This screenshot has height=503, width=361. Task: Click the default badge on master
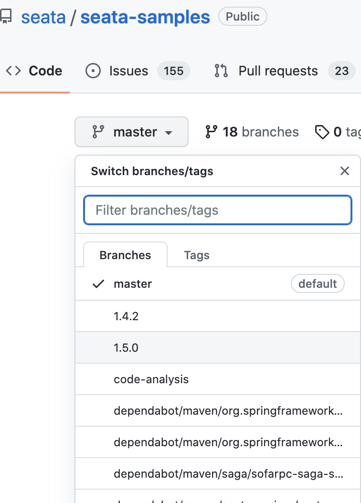tap(318, 284)
